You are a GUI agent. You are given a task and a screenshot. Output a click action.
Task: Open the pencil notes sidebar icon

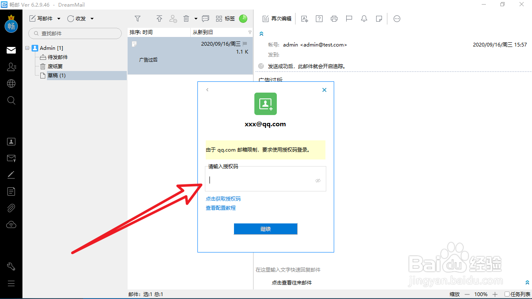tap(11, 175)
